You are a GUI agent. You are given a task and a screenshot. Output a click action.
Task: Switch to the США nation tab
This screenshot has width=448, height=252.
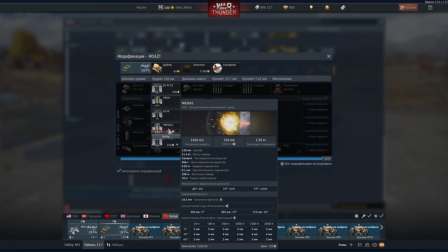pyautogui.click(x=72, y=216)
